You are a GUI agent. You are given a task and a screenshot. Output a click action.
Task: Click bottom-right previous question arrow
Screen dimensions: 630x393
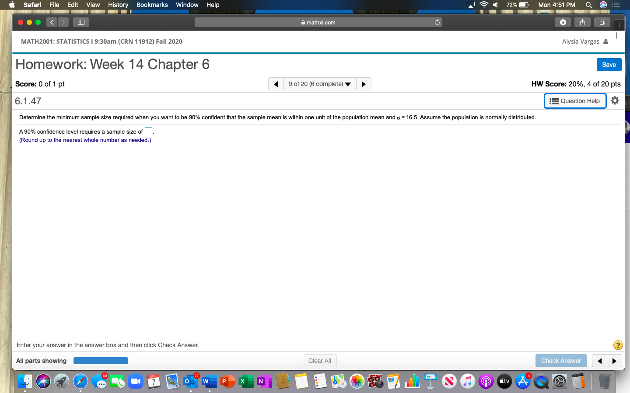pyautogui.click(x=600, y=361)
